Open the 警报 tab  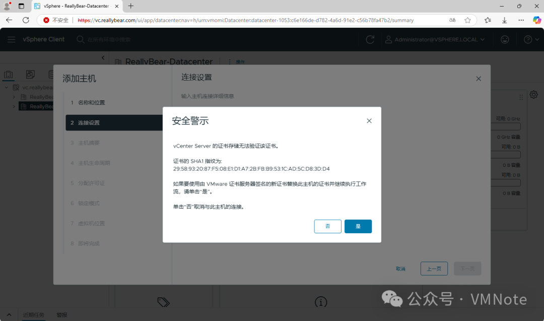(x=62, y=315)
